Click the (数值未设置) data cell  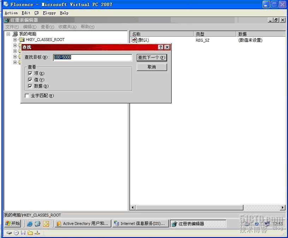250,40
